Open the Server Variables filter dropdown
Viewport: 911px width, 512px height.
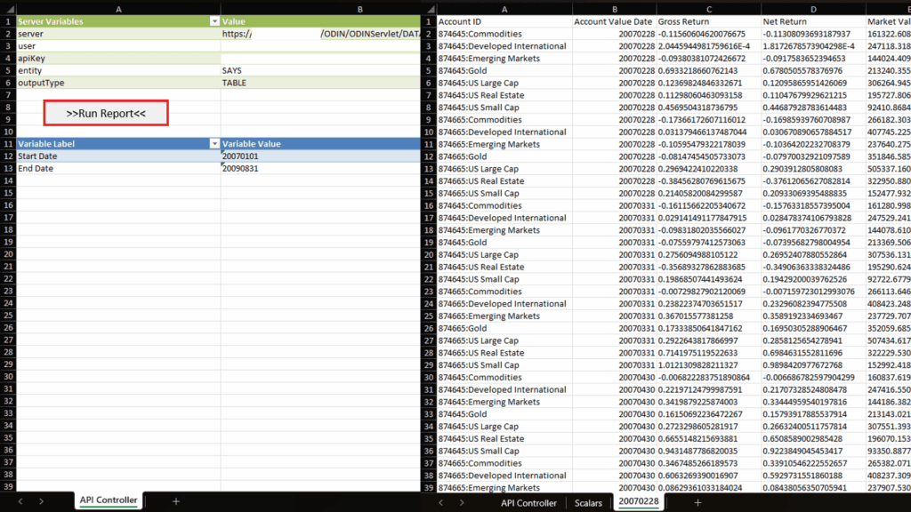click(214, 20)
